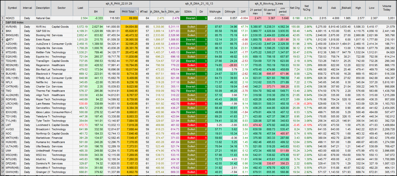Click the sort arrow in PHW Total header
Image resolution: width=397 pixels, height=176 pixels.
click(x=136, y=12)
